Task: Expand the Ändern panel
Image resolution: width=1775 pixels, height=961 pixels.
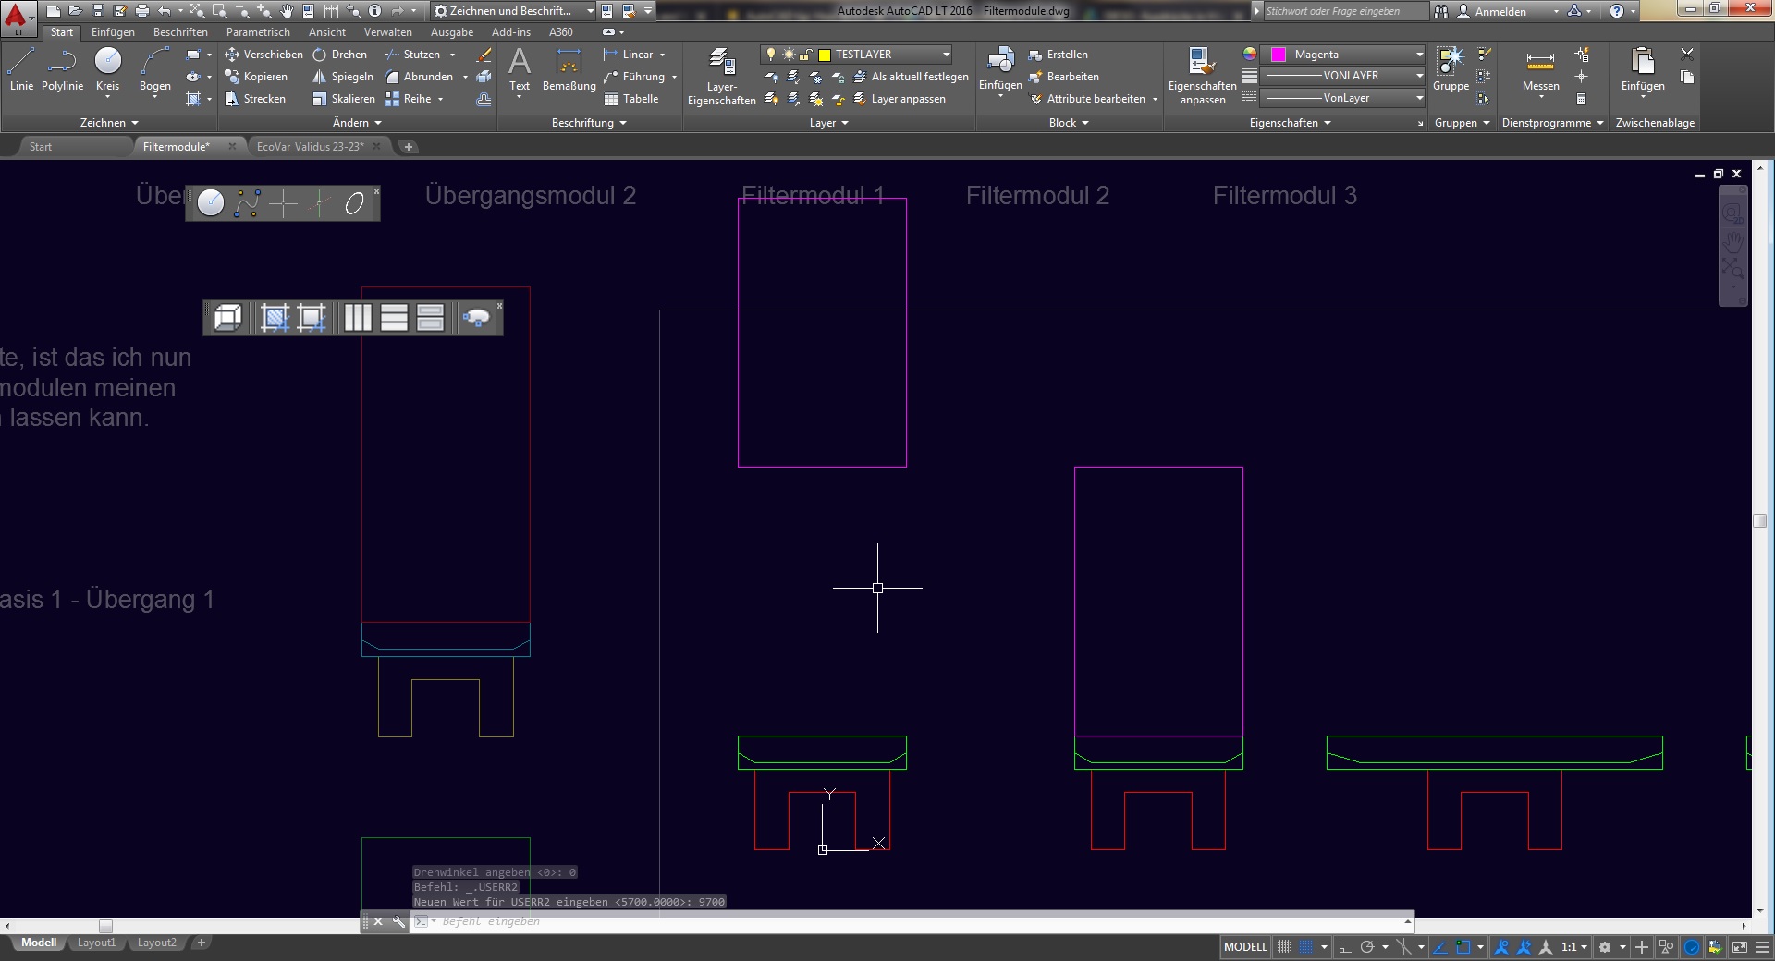Action: pyautogui.click(x=357, y=123)
